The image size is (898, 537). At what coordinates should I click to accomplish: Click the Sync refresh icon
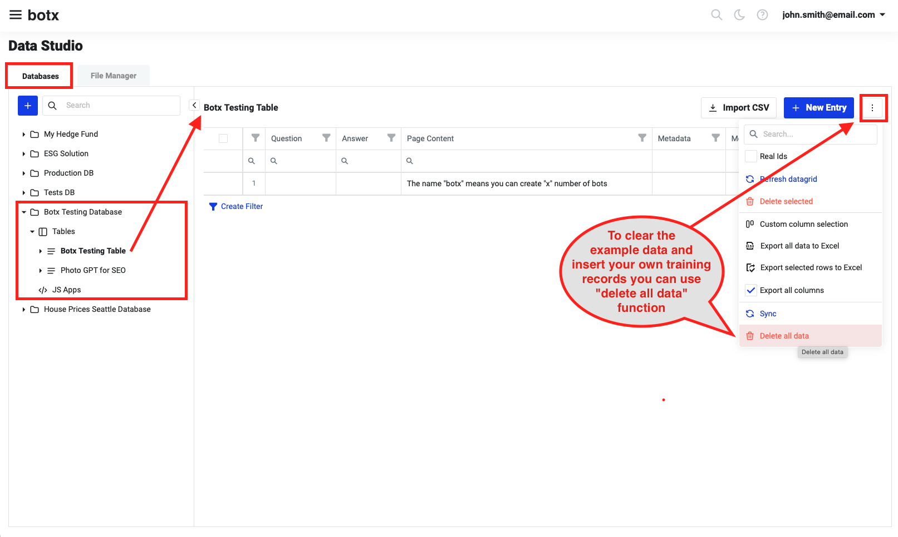click(750, 313)
